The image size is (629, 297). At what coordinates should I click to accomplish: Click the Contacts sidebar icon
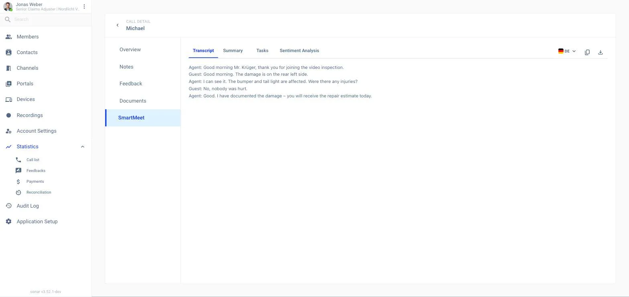8,53
